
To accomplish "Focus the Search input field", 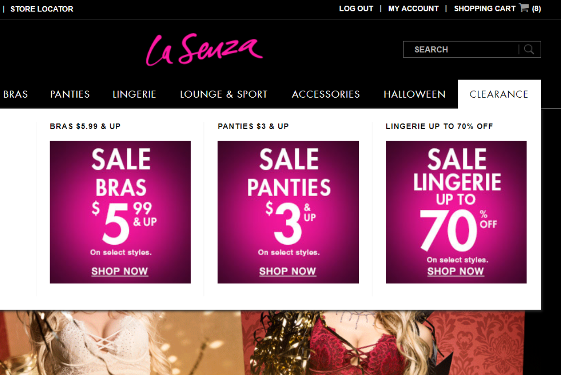I will [461, 49].
